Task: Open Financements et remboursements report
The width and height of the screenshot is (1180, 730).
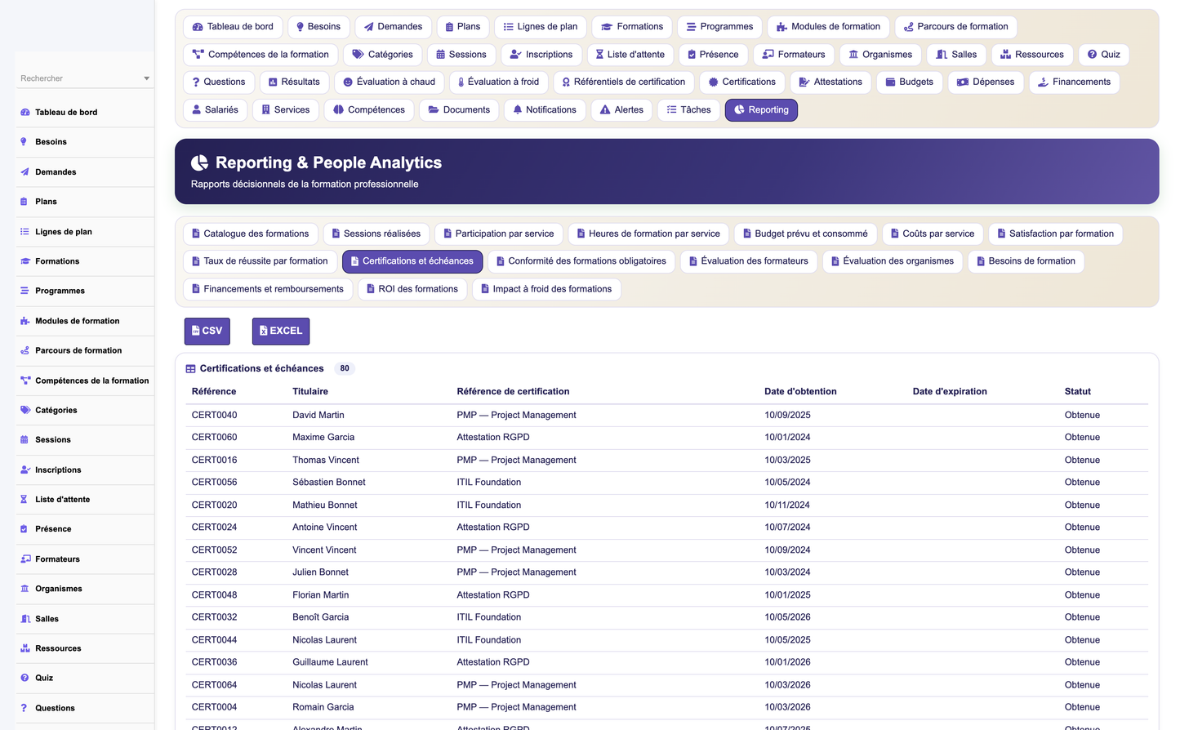Action: click(x=268, y=289)
